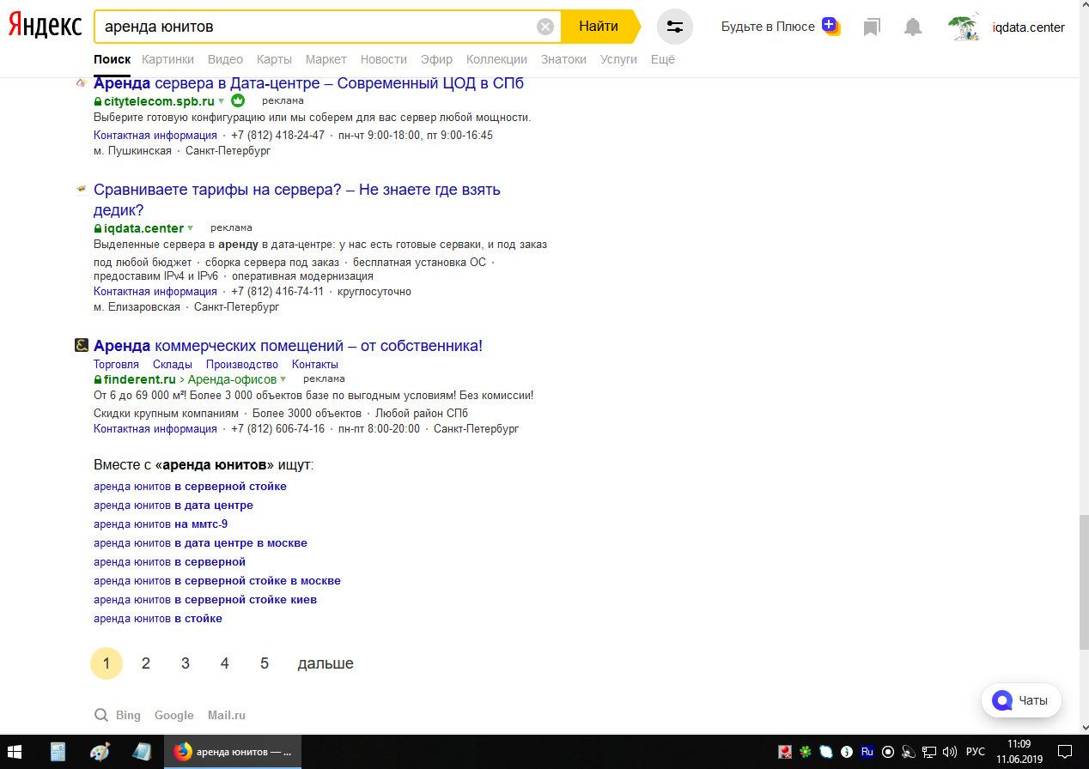The image size is (1089, 769).
Task: Click suggestion аренда юнитов в серверной стойке киев
Action: pyautogui.click(x=205, y=600)
